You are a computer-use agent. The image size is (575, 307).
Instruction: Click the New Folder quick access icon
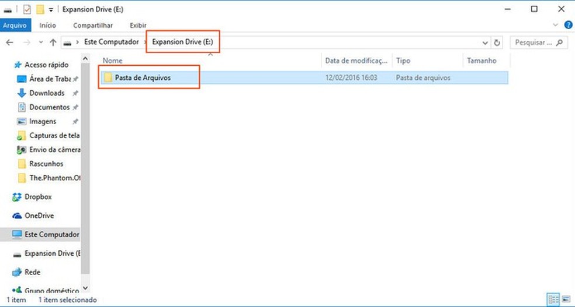40,9
